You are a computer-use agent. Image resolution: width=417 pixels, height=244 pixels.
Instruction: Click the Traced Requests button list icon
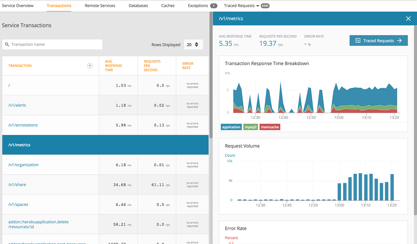(358, 41)
